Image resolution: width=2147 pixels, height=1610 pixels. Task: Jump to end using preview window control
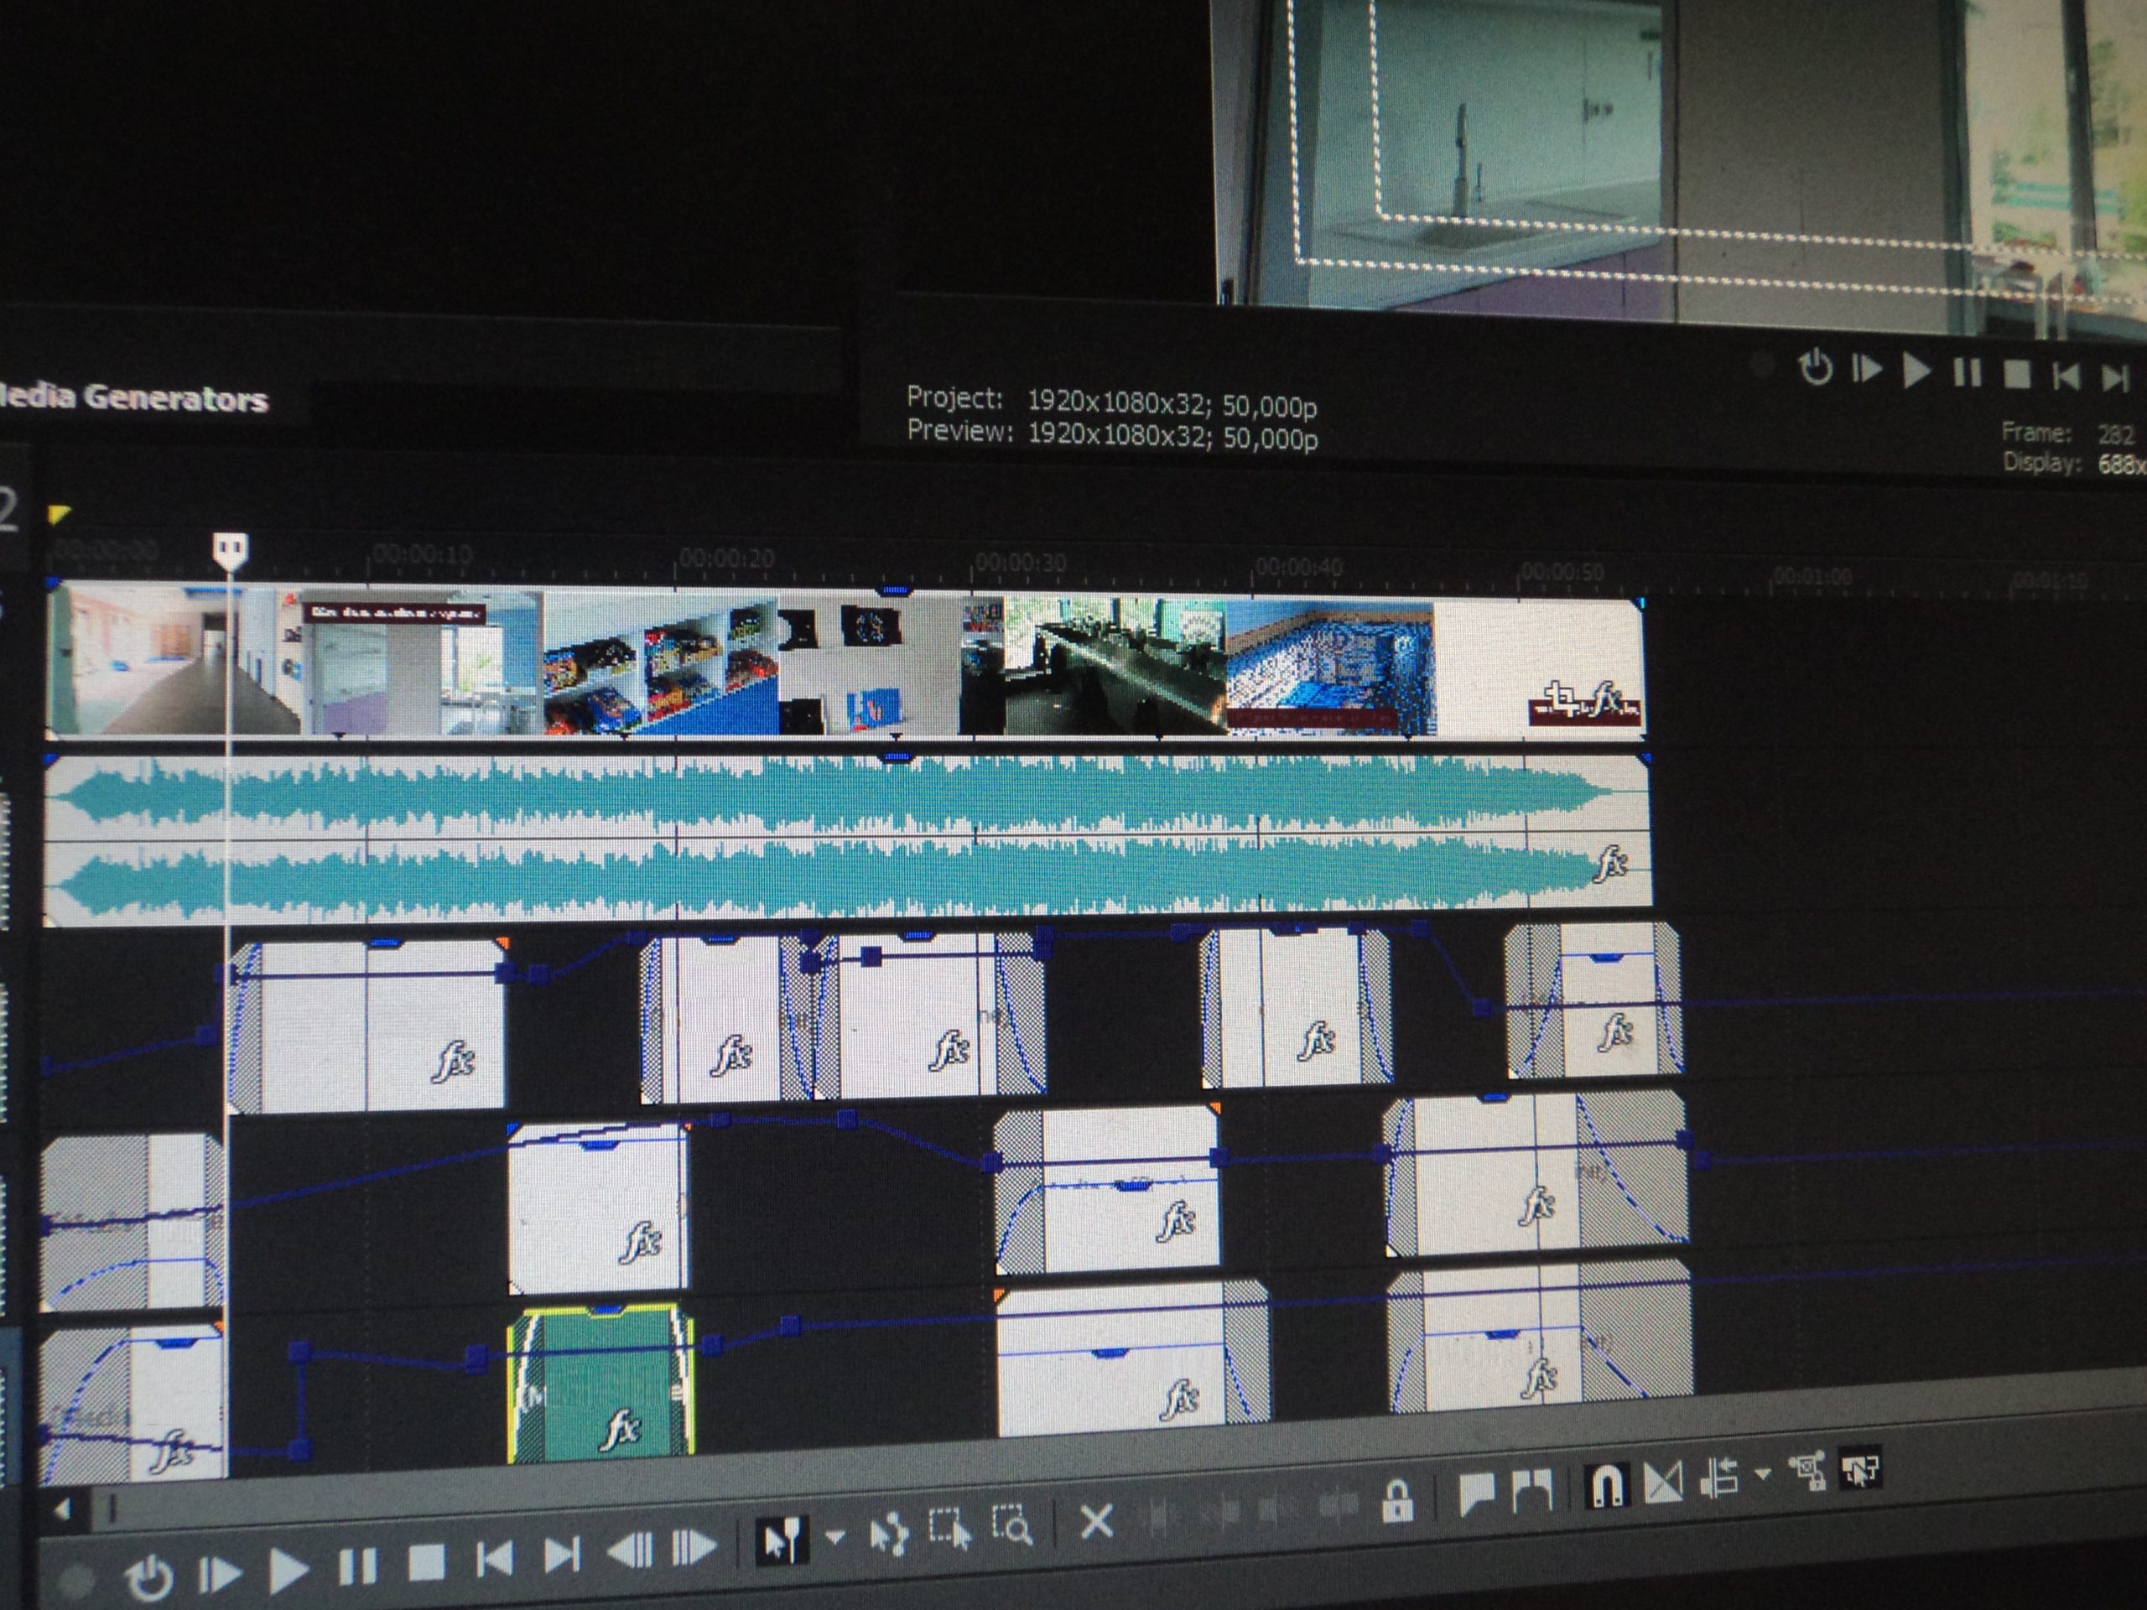pyautogui.click(x=2115, y=377)
